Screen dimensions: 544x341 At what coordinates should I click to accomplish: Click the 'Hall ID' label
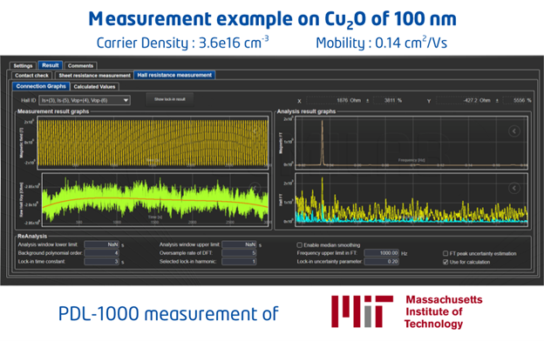click(29, 100)
